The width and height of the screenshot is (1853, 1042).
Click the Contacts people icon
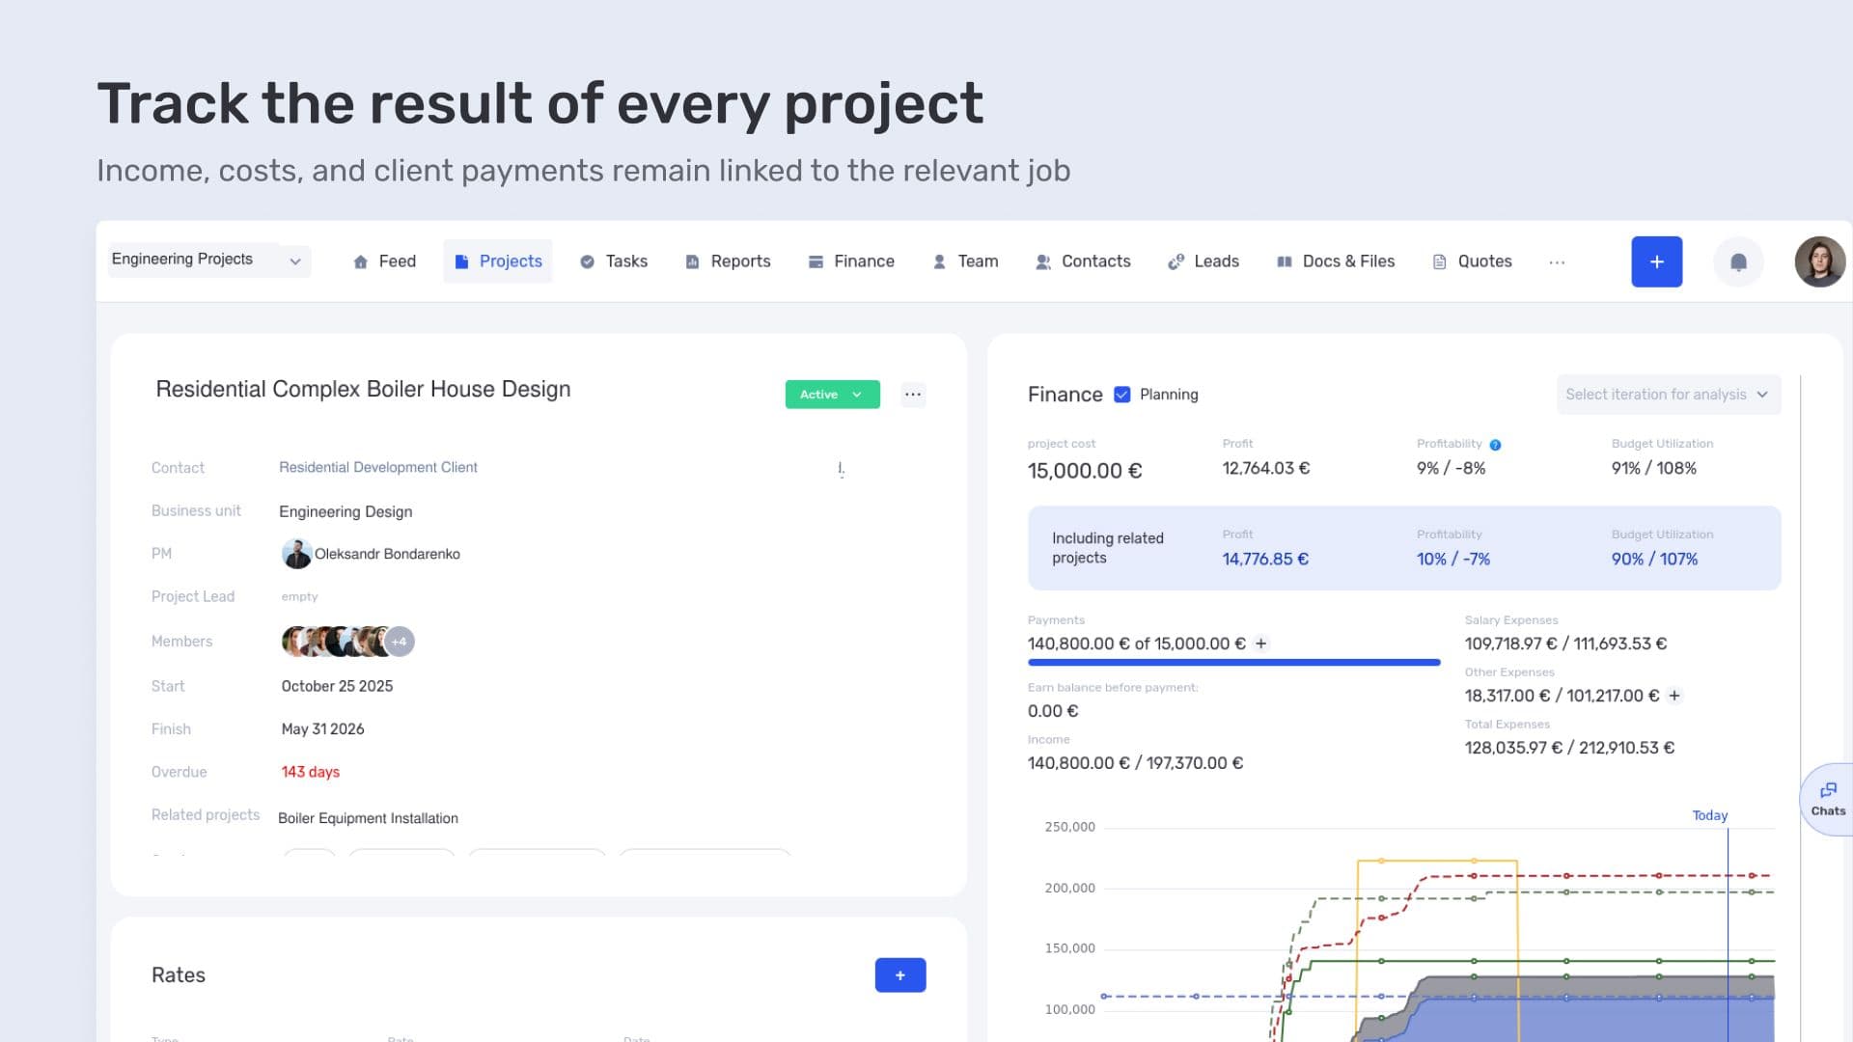[x=1043, y=261]
